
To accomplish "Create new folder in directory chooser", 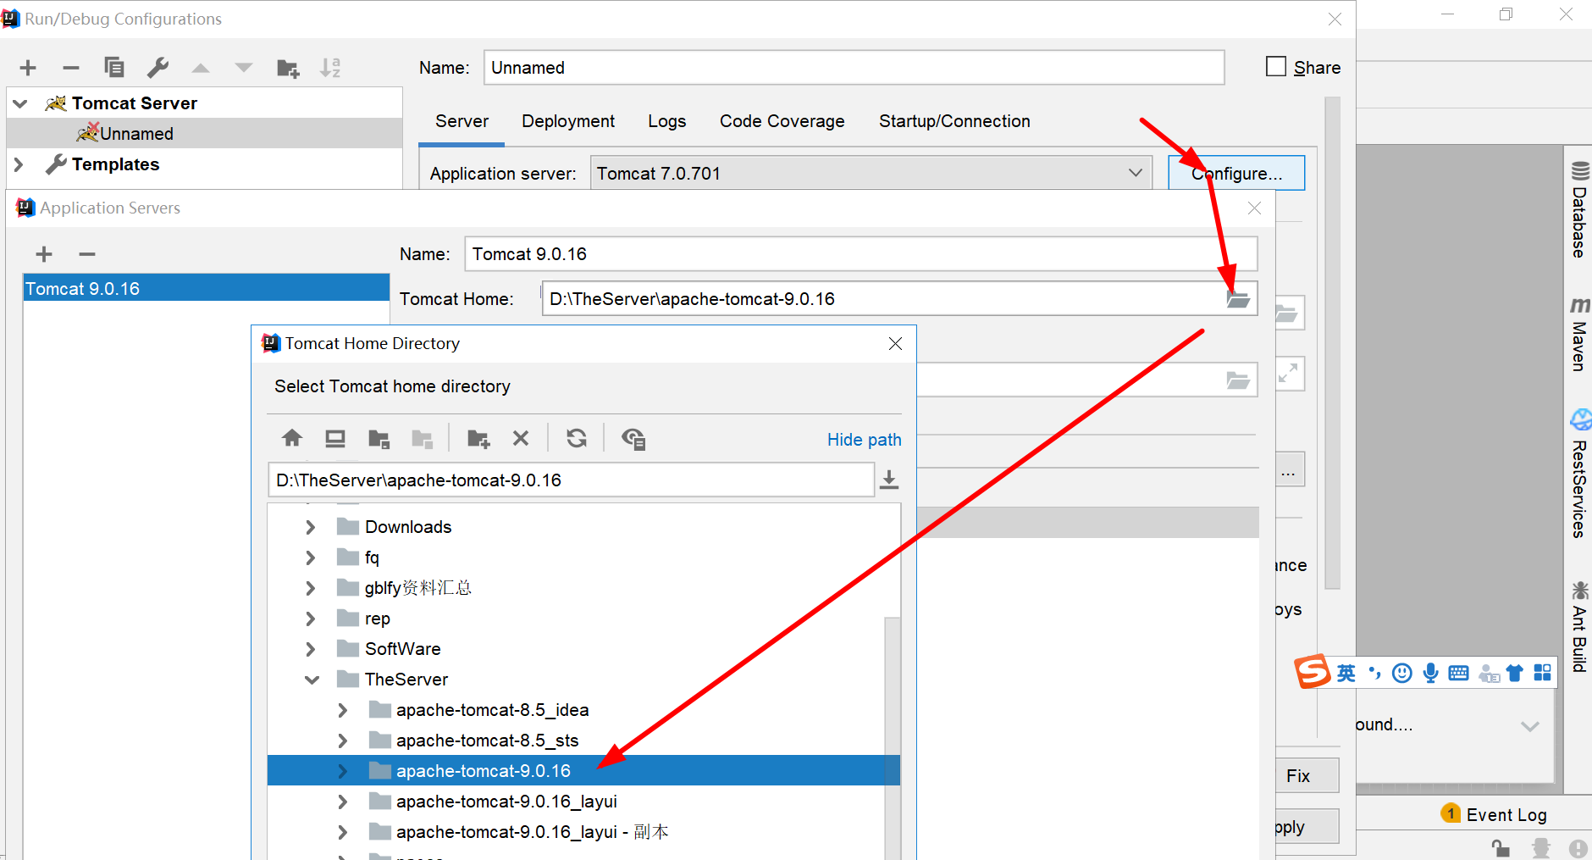I will [478, 439].
